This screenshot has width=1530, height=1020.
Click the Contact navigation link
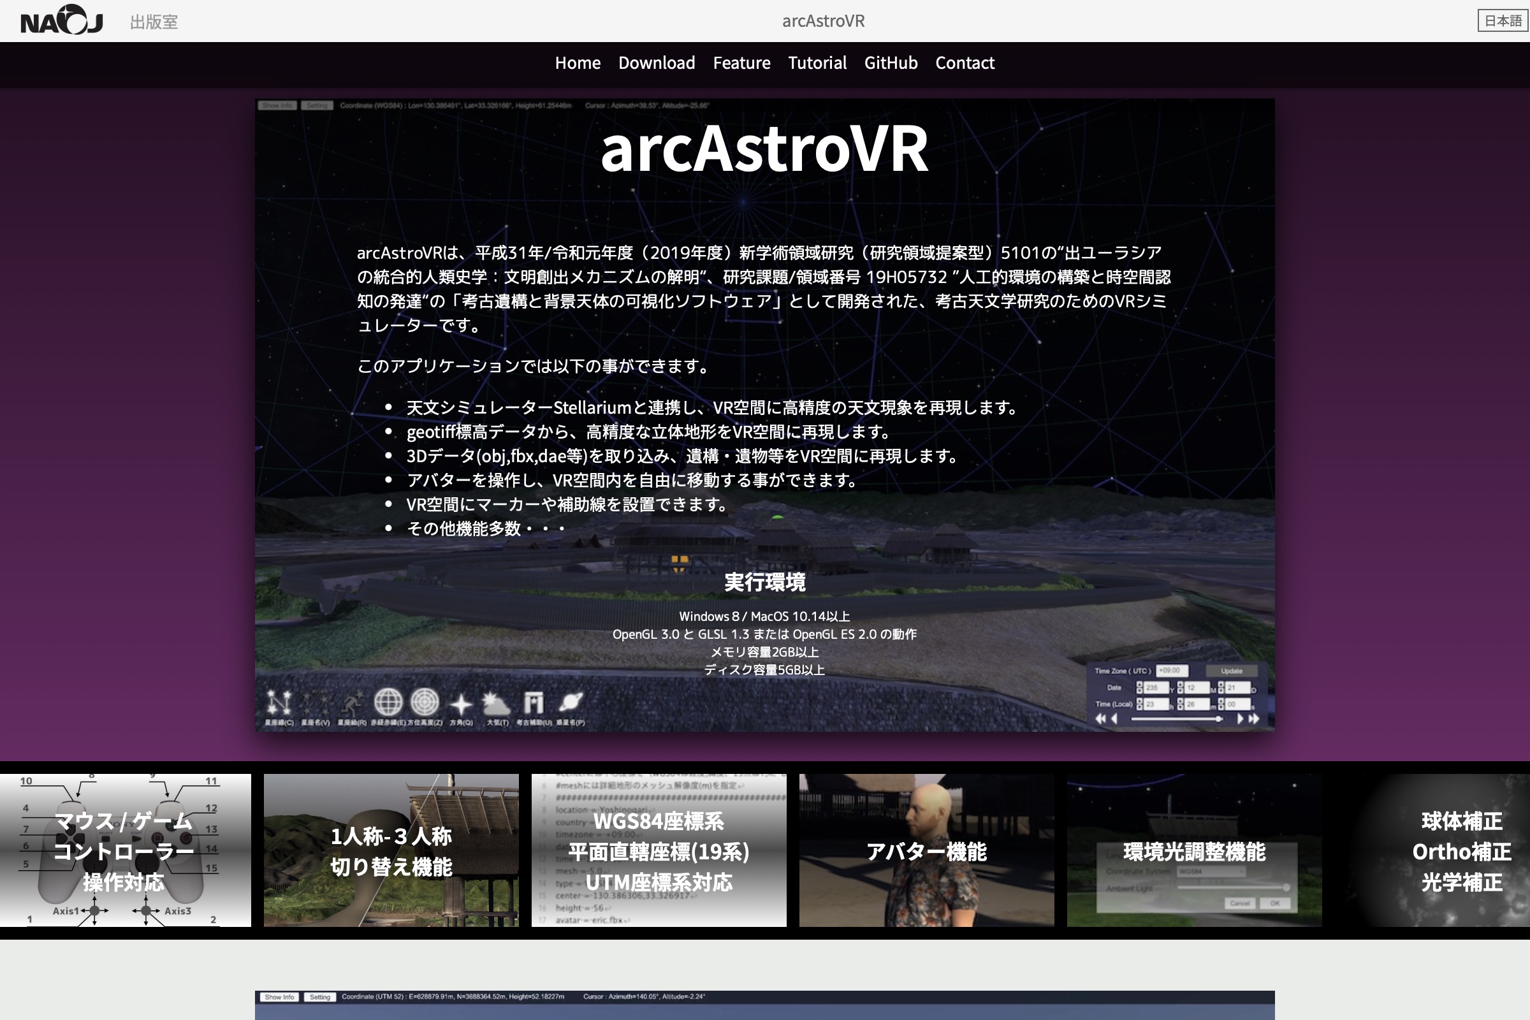pyautogui.click(x=965, y=63)
